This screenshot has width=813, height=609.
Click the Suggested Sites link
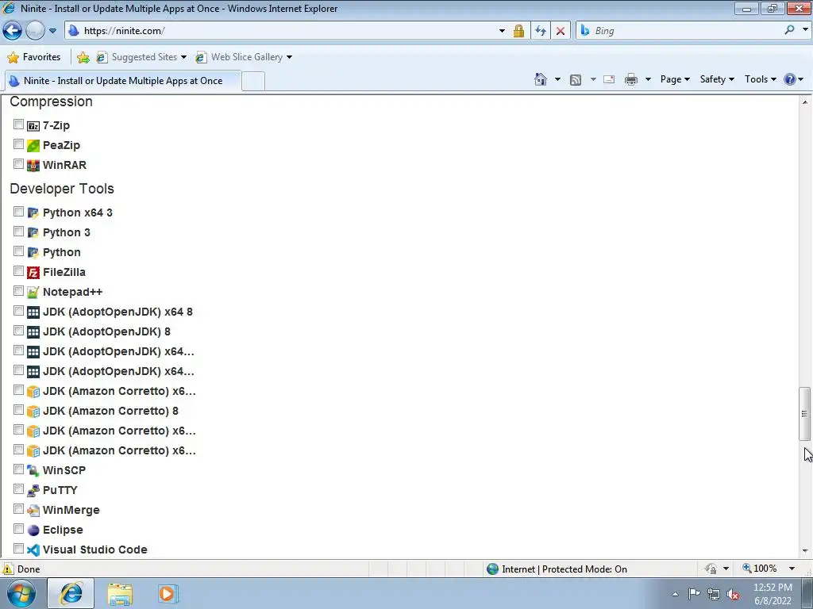[144, 57]
